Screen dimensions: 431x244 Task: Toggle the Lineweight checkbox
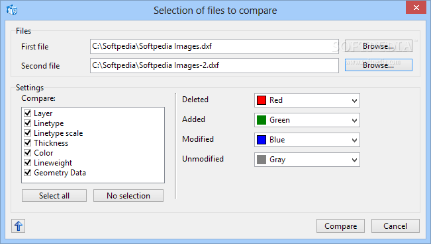click(x=28, y=162)
